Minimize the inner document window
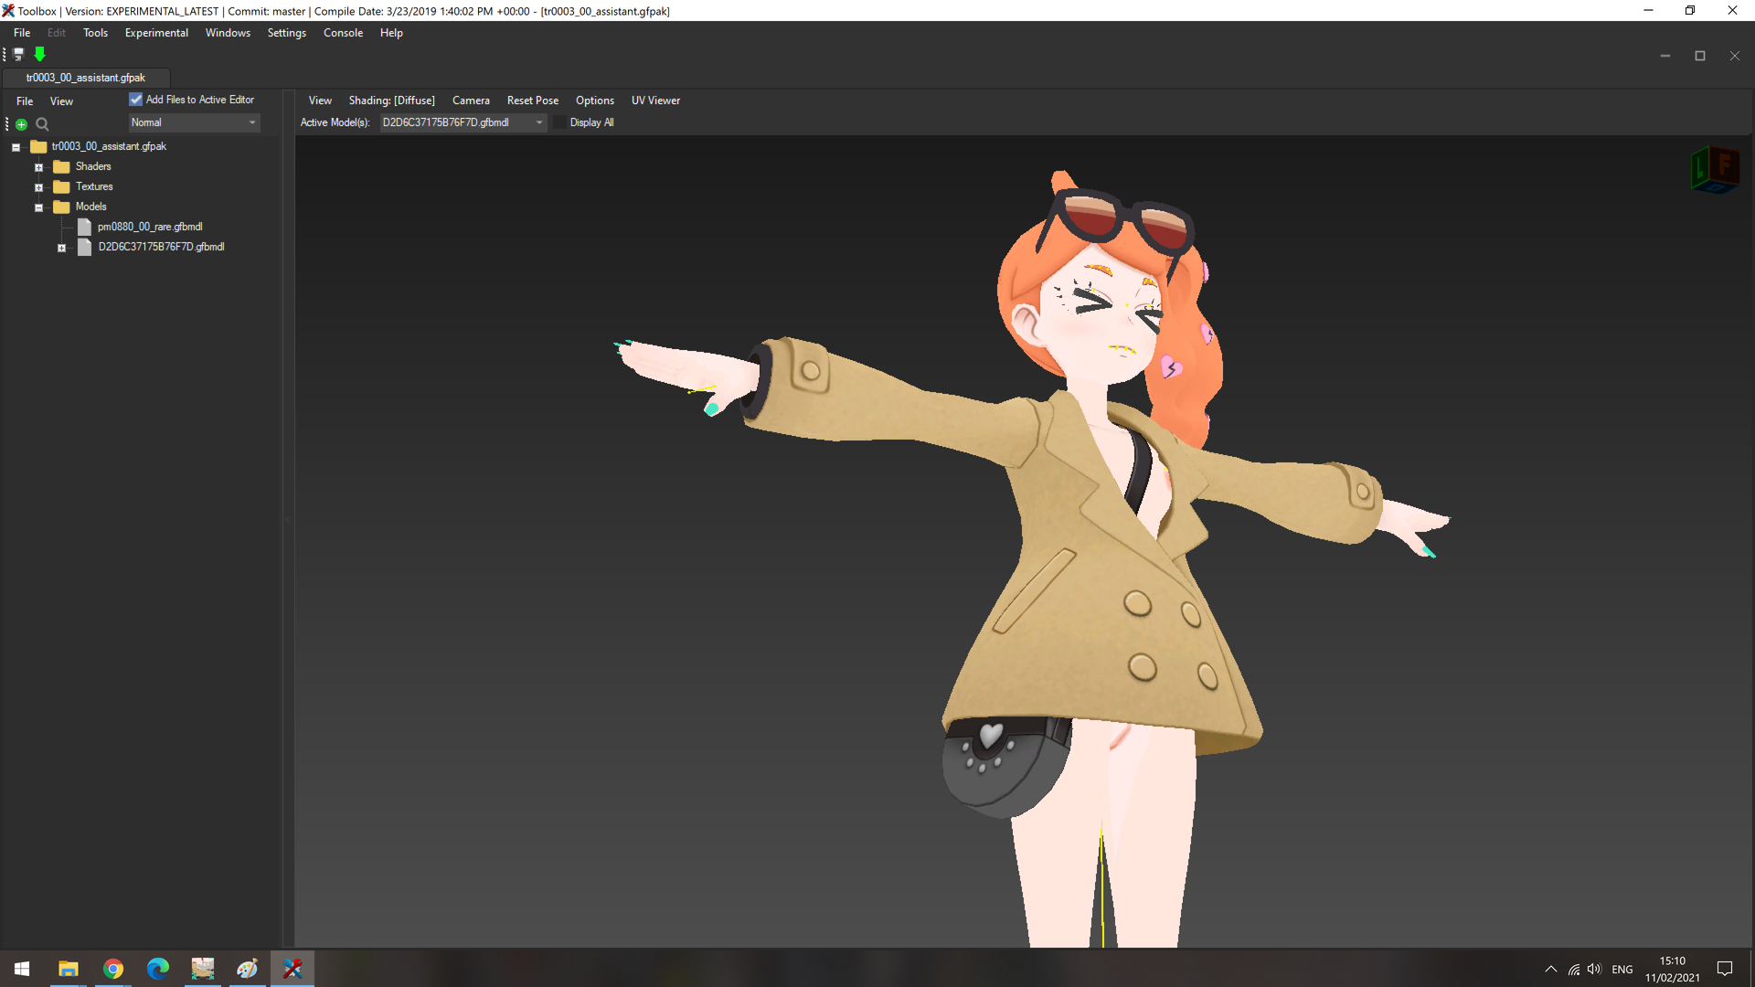This screenshot has height=987, width=1755. pyautogui.click(x=1665, y=56)
